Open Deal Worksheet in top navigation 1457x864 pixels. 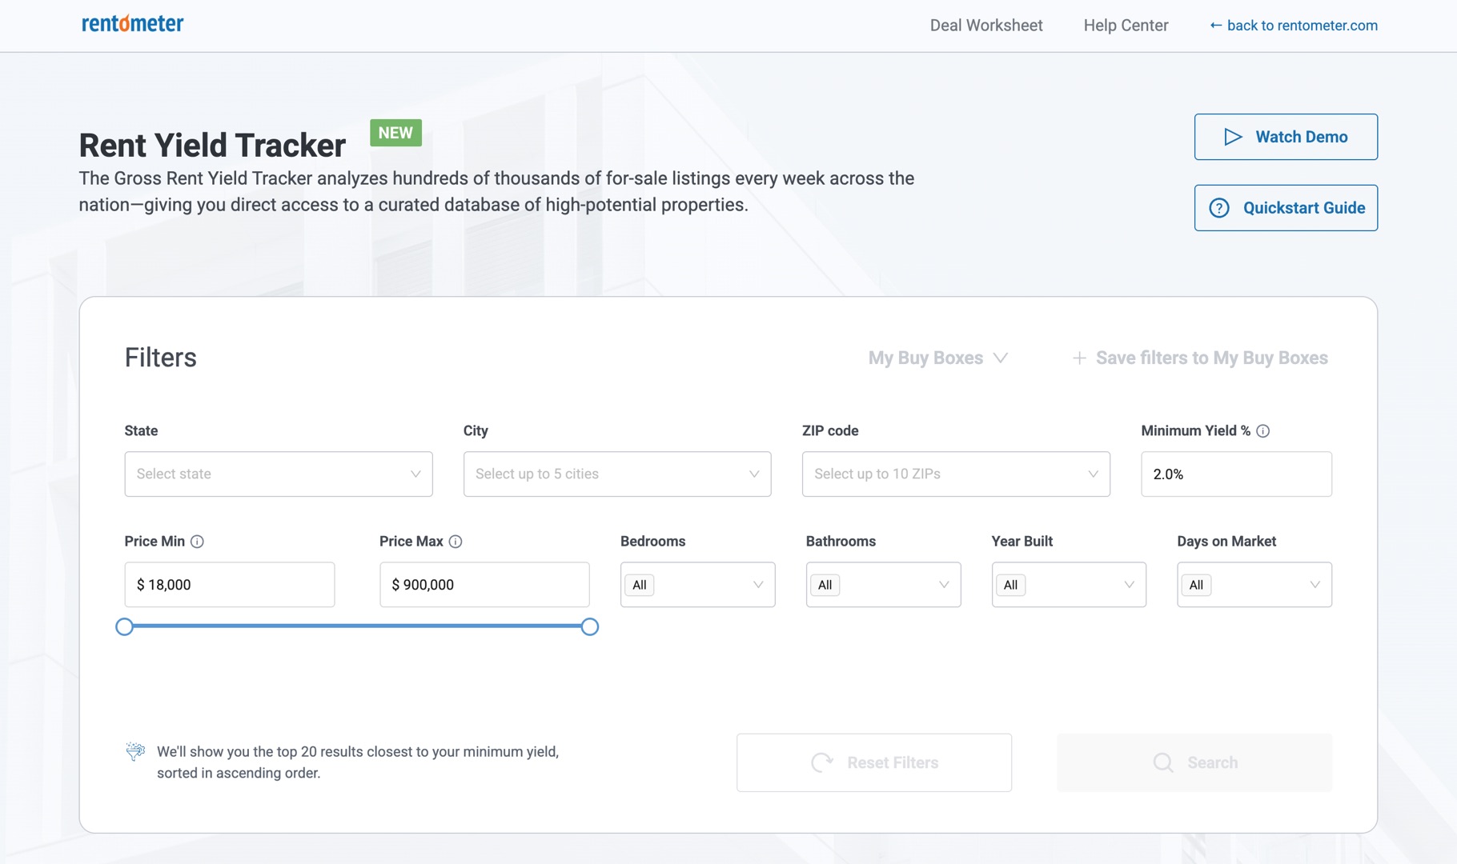point(986,26)
